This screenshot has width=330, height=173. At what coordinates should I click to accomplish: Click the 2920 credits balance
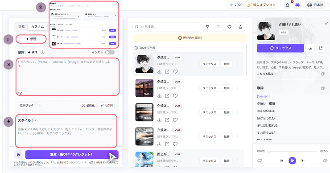(x=236, y=5)
